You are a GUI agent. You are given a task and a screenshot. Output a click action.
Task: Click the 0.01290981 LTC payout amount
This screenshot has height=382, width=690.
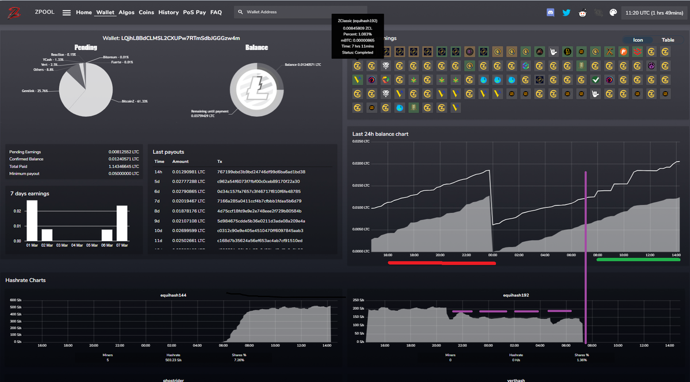coord(189,172)
